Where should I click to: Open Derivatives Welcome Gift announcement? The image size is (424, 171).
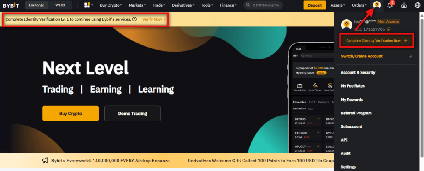coord(261,161)
